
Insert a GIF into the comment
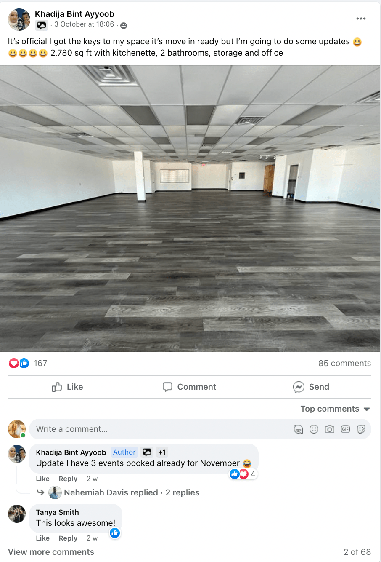coord(345,429)
